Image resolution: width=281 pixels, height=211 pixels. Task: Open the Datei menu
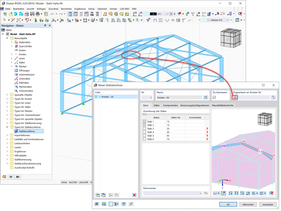(x=8, y=9)
